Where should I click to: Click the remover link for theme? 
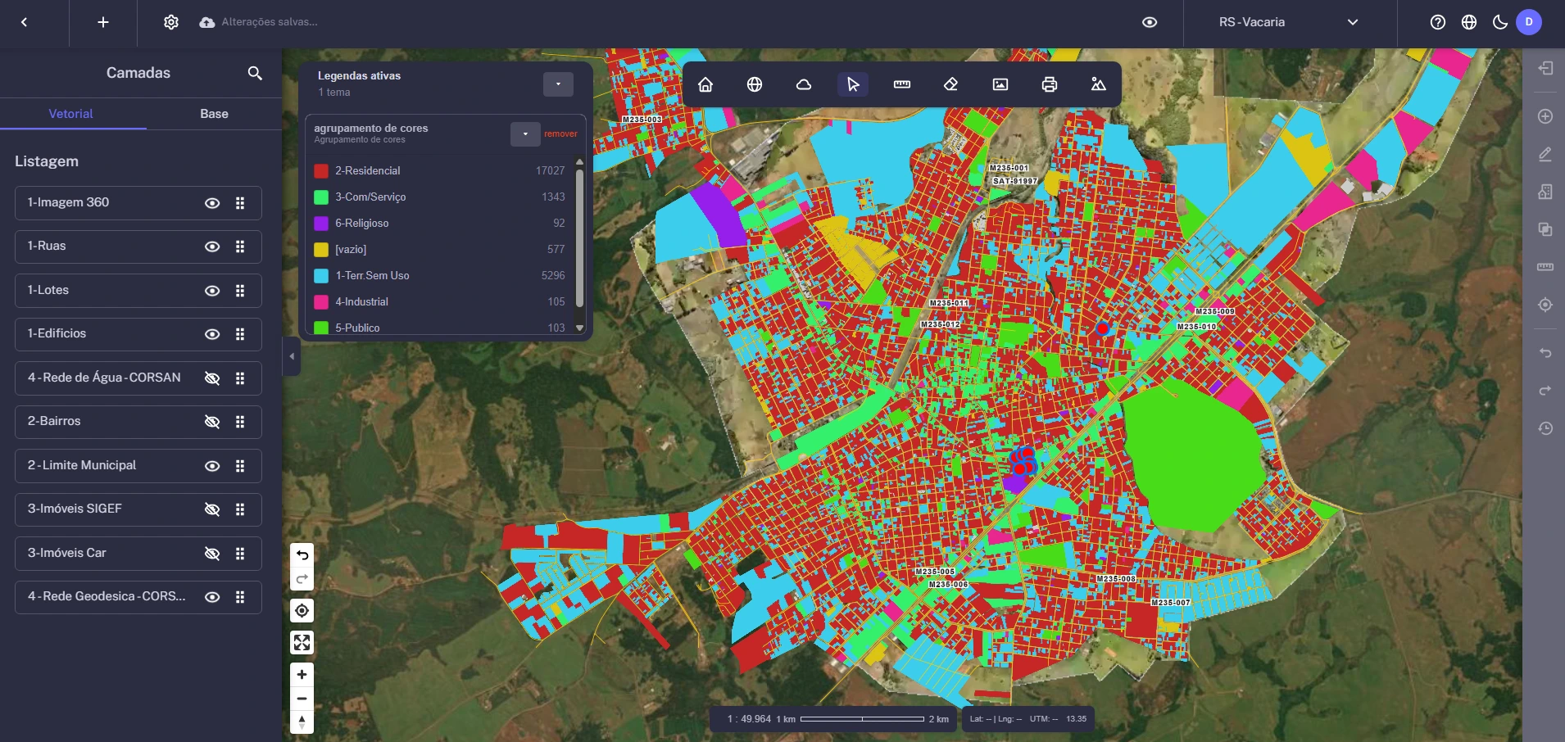point(560,133)
